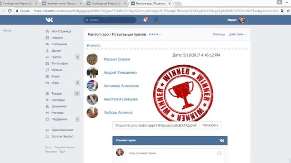Open Андрей Тимошенко profile name
The height and width of the screenshot is (163, 291).
coord(120,72)
